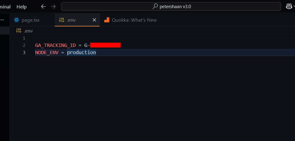This screenshot has height=141, width=295.
Task: Close the .env editor tab
Action: 94,20
